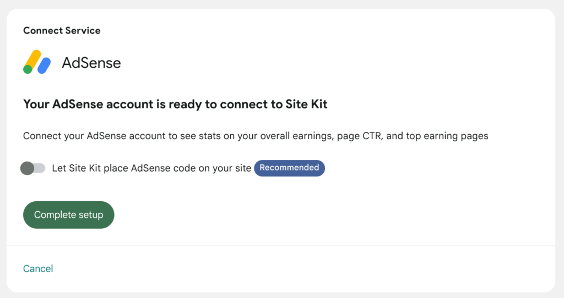
Task: Click the green dot in AdSense logo
Action: pos(28,69)
